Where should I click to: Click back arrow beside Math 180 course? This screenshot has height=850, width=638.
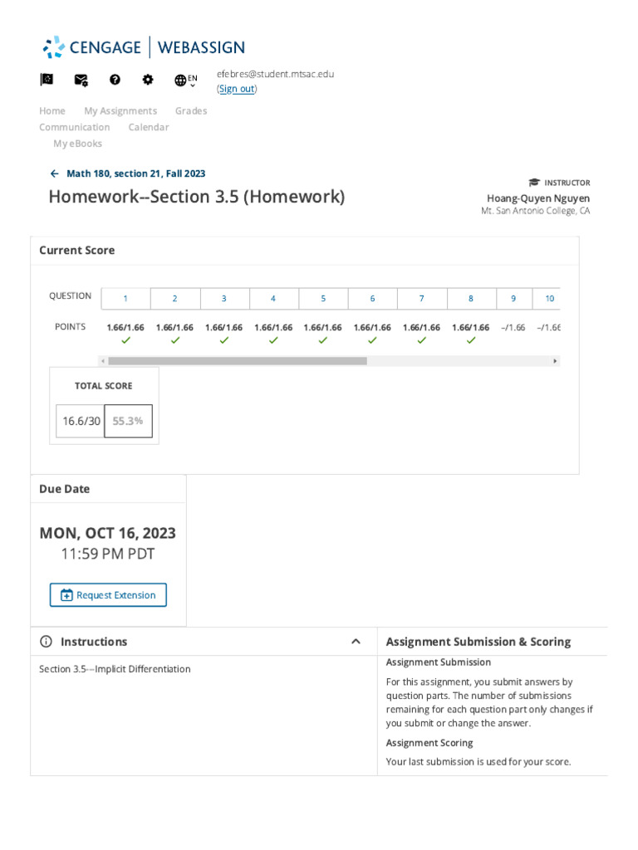click(54, 173)
